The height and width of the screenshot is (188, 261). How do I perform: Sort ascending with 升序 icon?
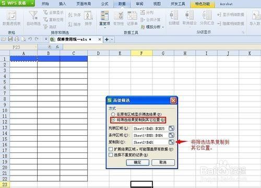coord(70,15)
